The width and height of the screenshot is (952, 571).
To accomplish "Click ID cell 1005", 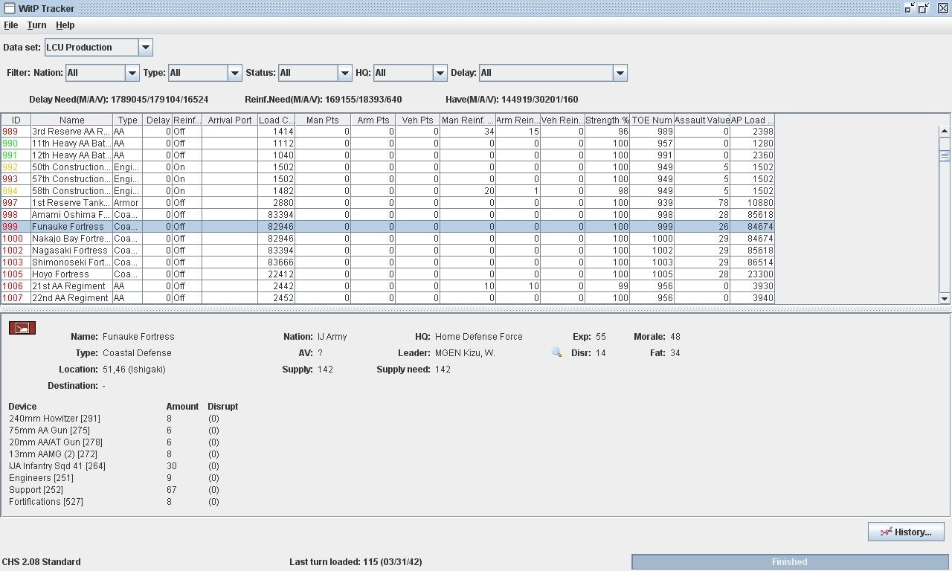I will (x=16, y=274).
